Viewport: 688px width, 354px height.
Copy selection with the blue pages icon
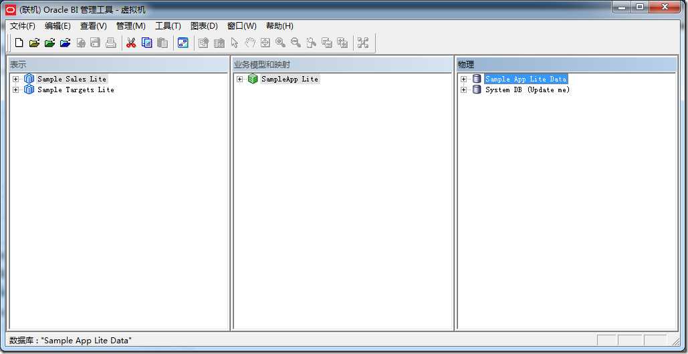pyautogui.click(x=147, y=43)
